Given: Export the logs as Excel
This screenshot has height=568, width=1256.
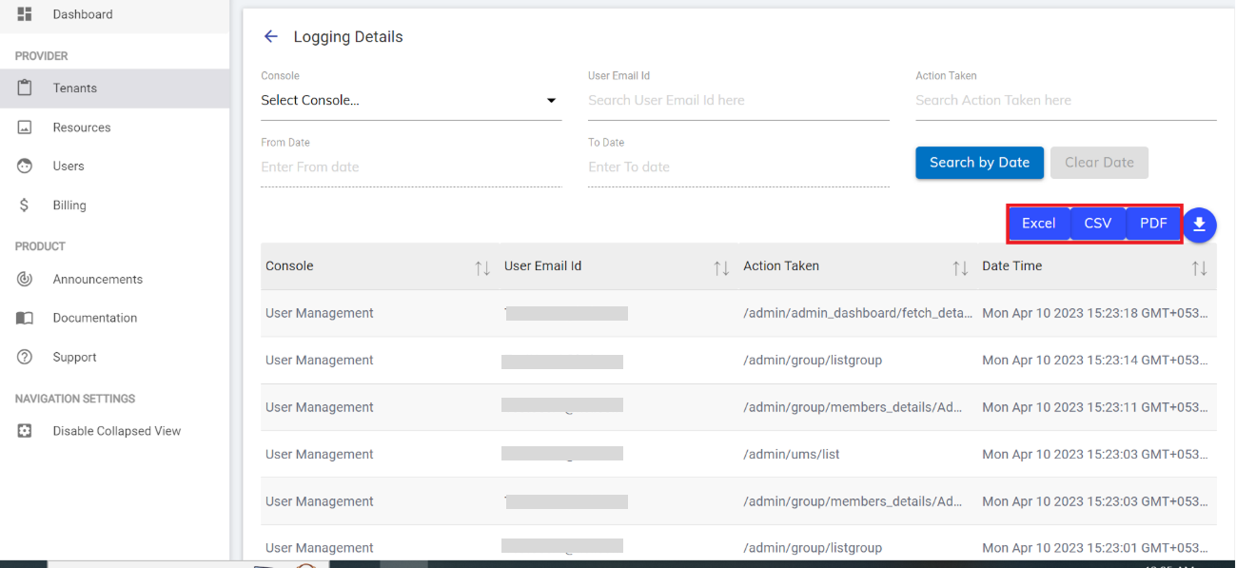Looking at the screenshot, I should coord(1038,224).
